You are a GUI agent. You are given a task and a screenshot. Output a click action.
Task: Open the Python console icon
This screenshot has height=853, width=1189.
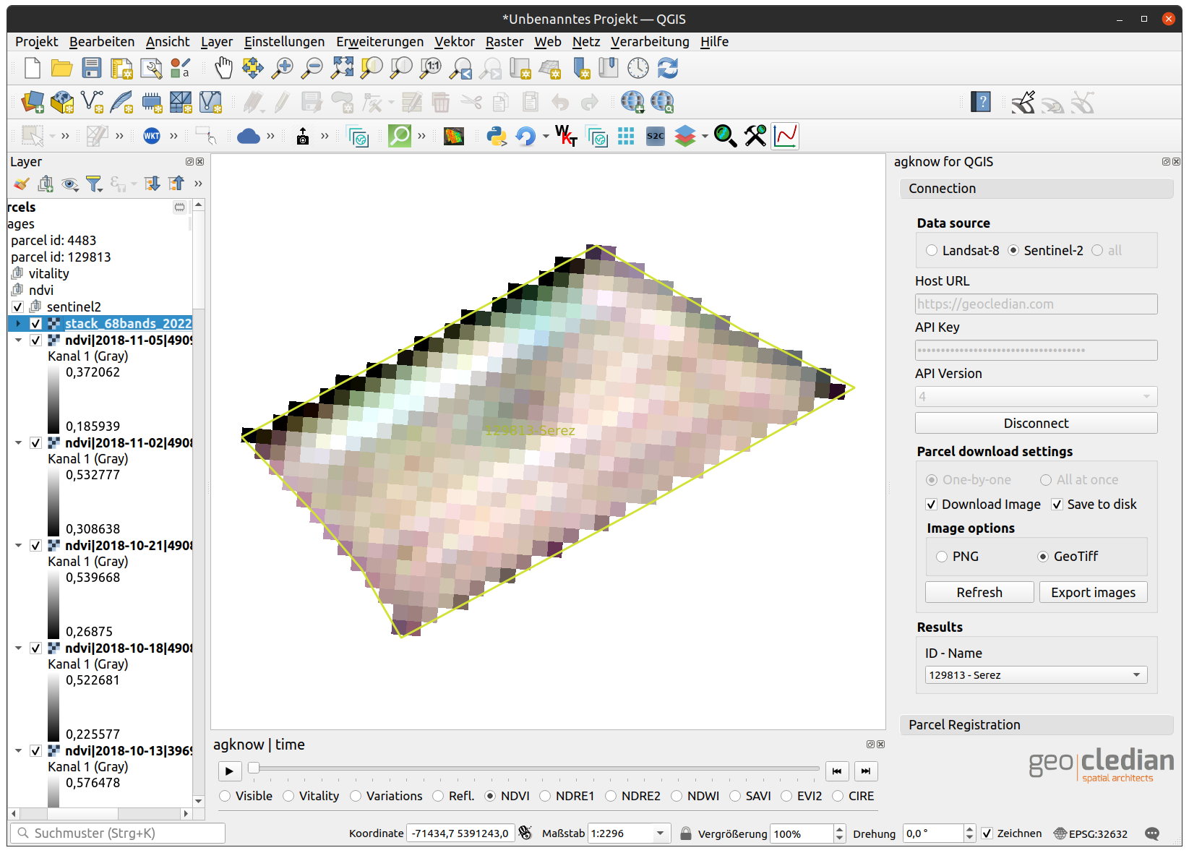497,136
